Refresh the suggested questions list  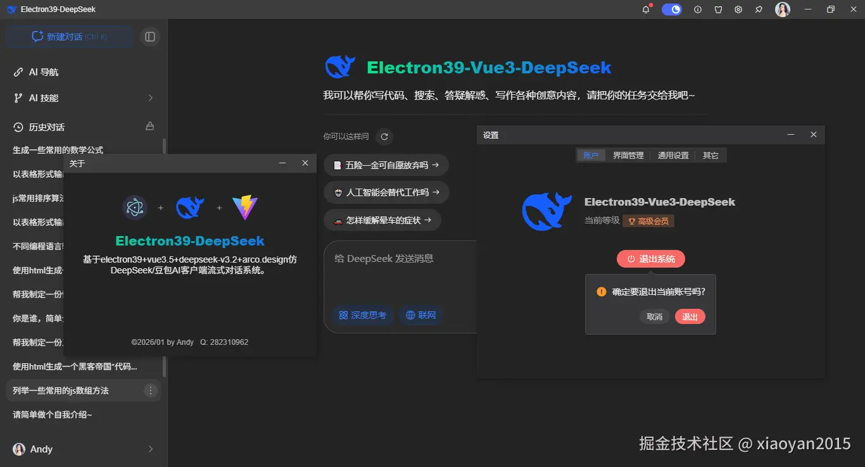pyautogui.click(x=384, y=136)
